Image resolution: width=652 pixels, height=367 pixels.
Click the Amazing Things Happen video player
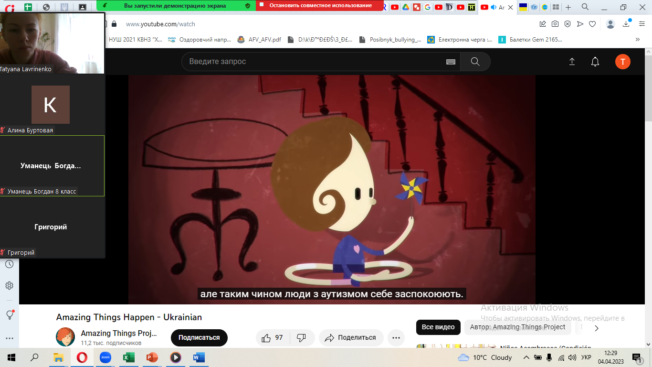tap(332, 189)
